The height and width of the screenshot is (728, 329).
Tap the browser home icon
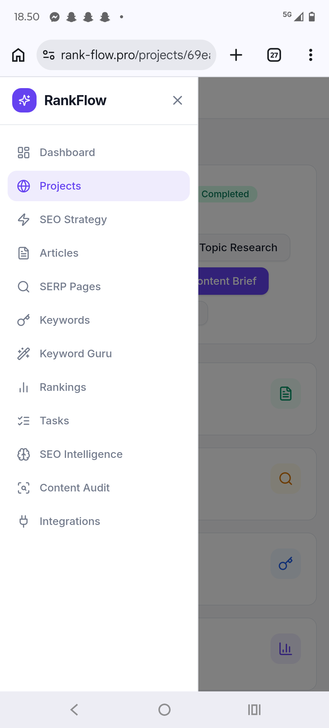(18, 55)
